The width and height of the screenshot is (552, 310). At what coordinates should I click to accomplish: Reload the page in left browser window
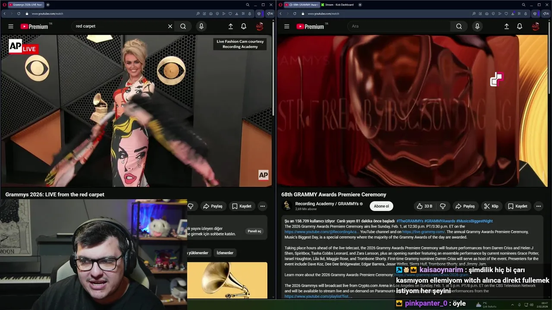click(x=19, y=13)
